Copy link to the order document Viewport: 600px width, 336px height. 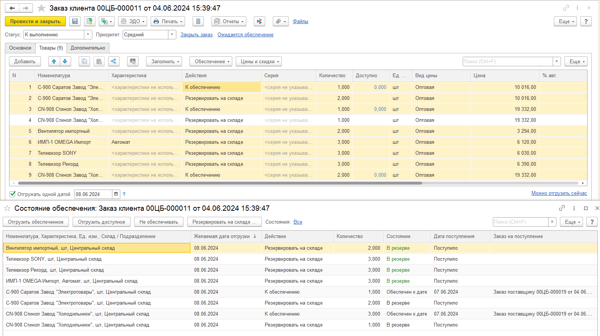click(566, 8)
